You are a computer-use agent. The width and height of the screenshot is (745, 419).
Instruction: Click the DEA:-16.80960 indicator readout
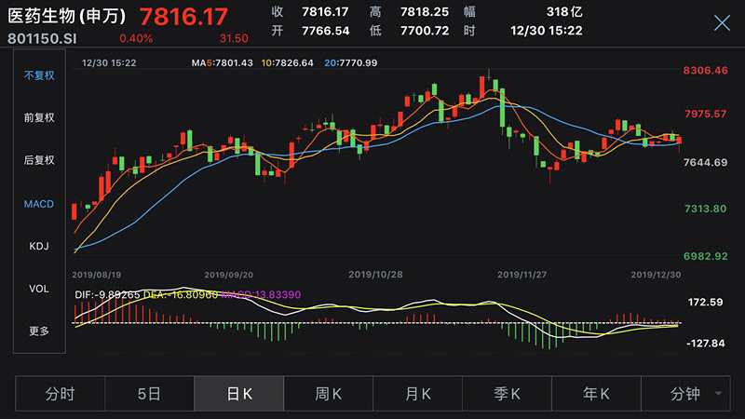pyautogui.click(x=181, y=294)
